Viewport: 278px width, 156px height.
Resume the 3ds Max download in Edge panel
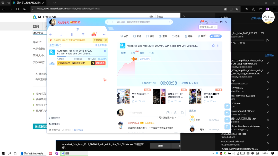pyautogui.click(x=267, y=40)
